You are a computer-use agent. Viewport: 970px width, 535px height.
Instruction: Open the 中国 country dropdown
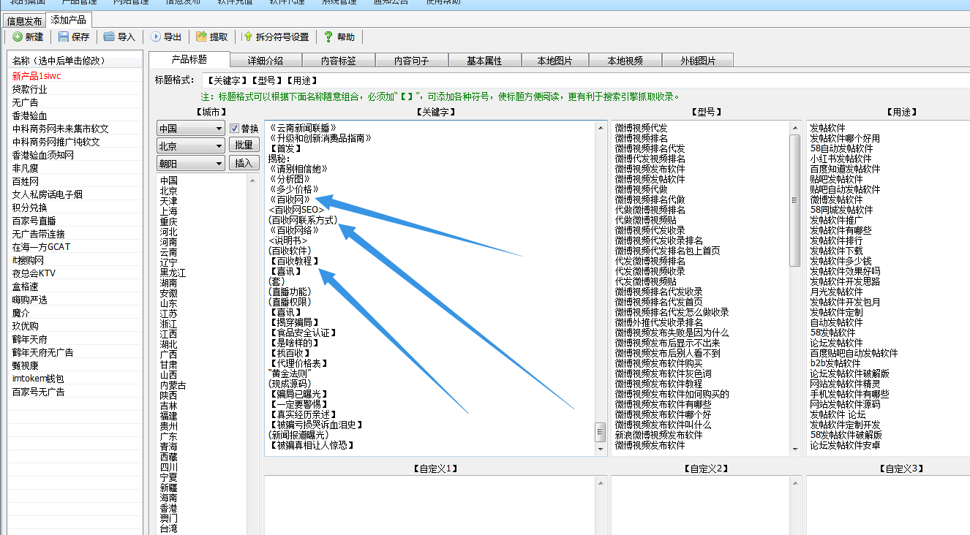[x=191, y=129]
